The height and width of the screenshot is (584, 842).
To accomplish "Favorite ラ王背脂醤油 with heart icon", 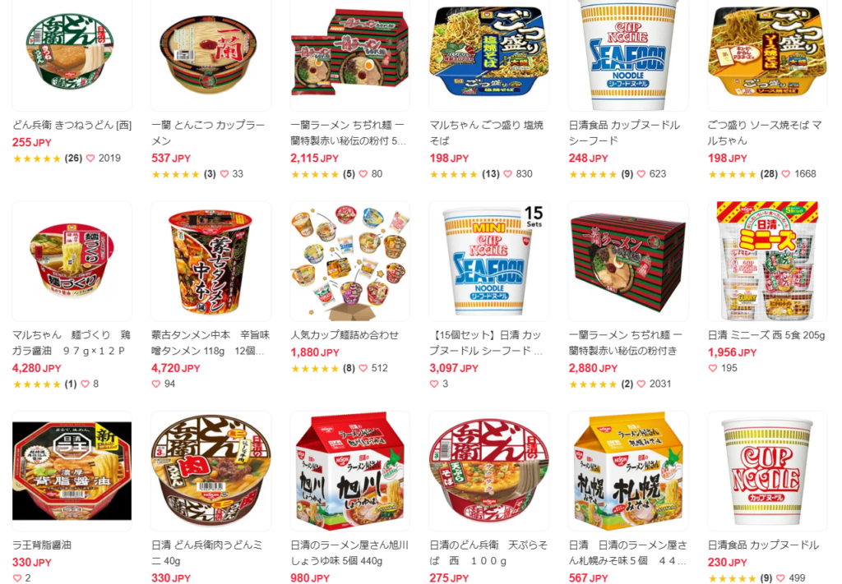I will 17,578.
